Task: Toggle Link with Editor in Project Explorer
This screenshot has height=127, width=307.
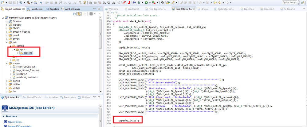Action: (79, 14)
